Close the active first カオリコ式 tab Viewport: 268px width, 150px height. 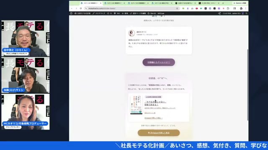coord(100,3)
